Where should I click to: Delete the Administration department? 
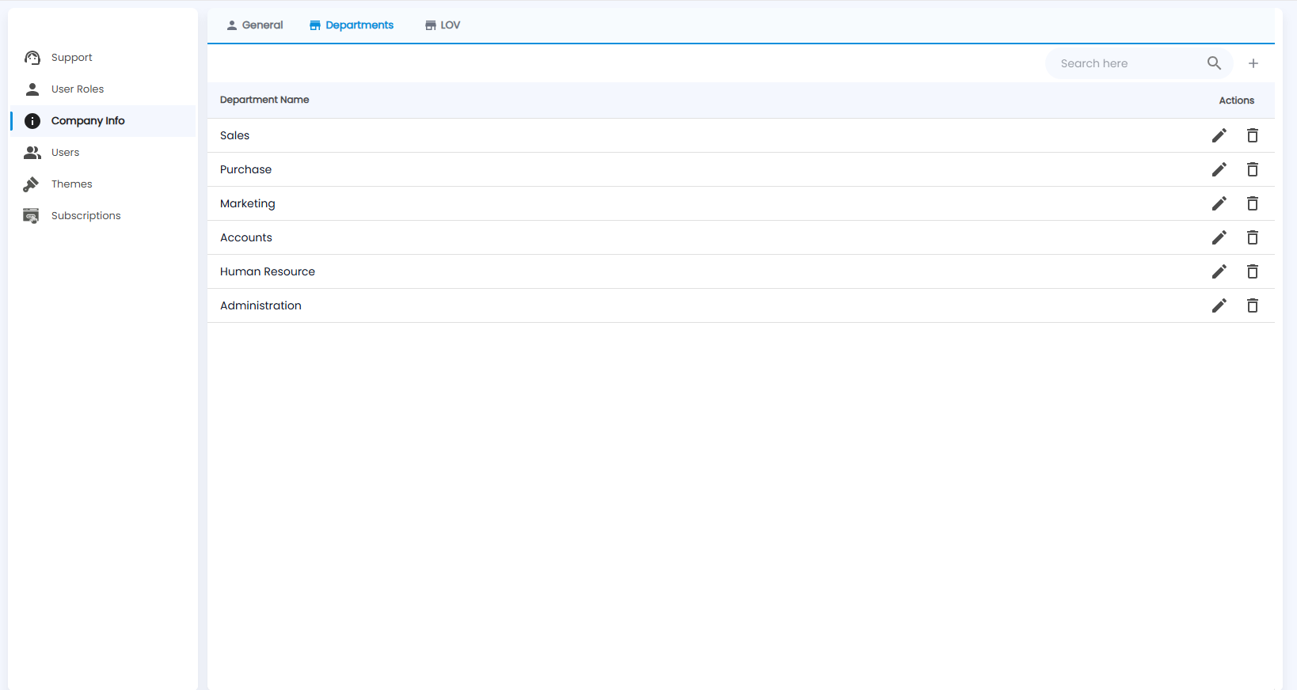(x=1253, y=305)
